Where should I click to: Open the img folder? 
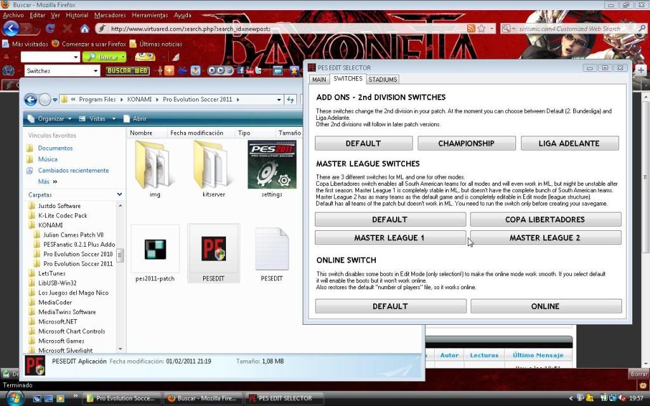(x=154, y=164)
